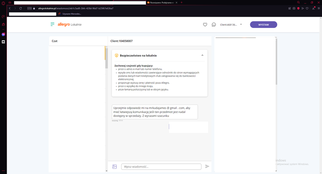Attach an image to the message
Image resolution: width=322 pixels, height=174 pixels.
coord(115,167)
